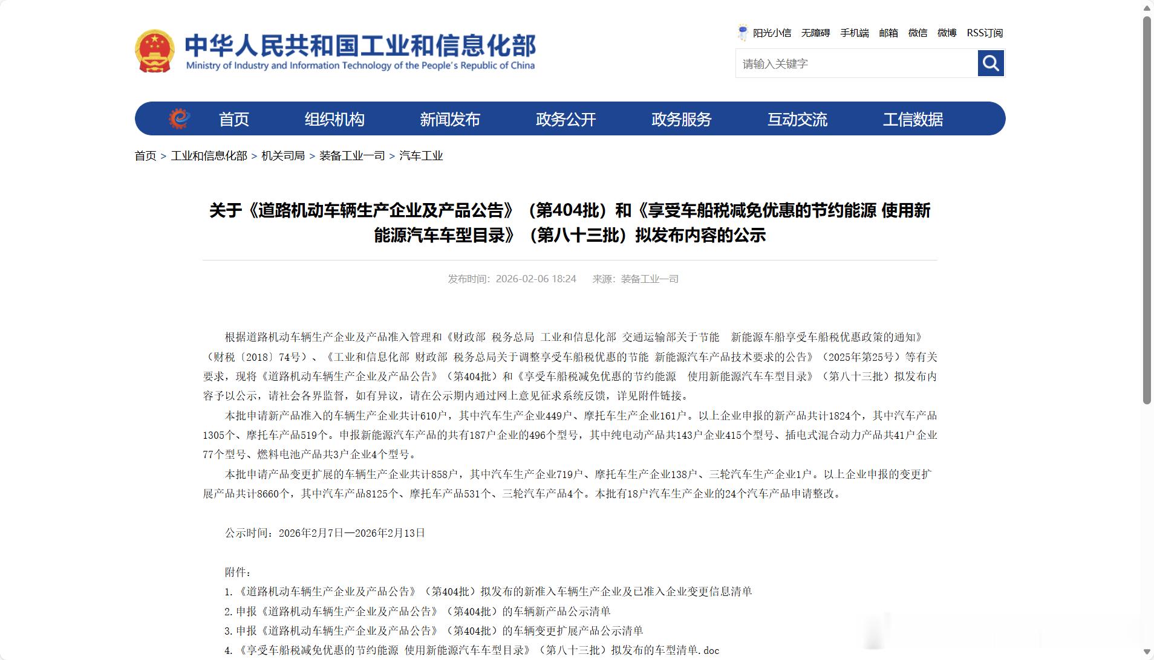Open the 政务公开 menu item
1154x660 pixels.
pos(566,119)
